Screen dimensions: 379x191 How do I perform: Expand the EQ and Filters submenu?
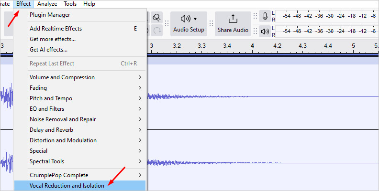(80, 109)
